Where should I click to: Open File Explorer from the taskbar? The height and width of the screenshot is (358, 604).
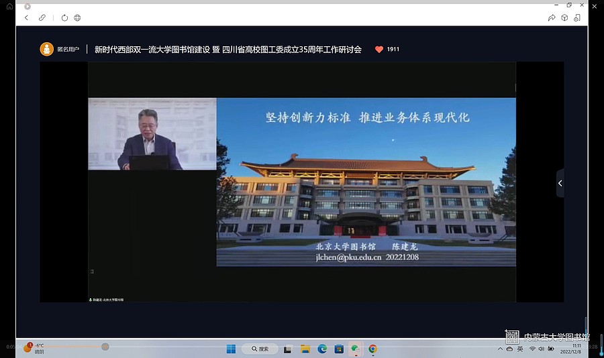305,349
